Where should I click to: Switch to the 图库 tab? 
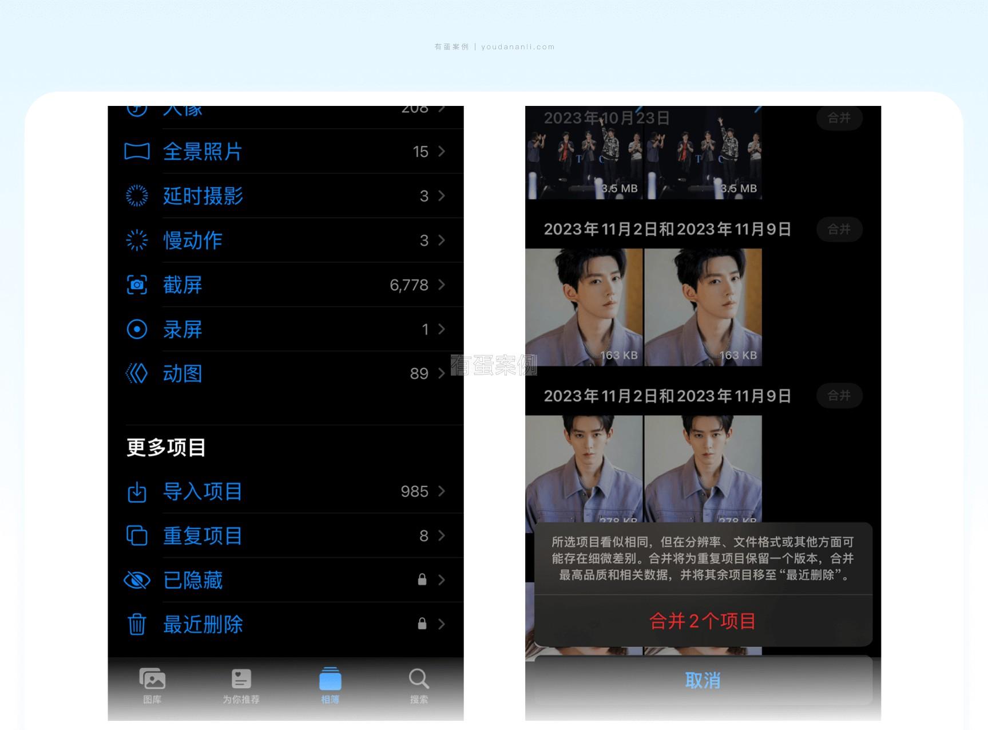(x=152, y=685)
